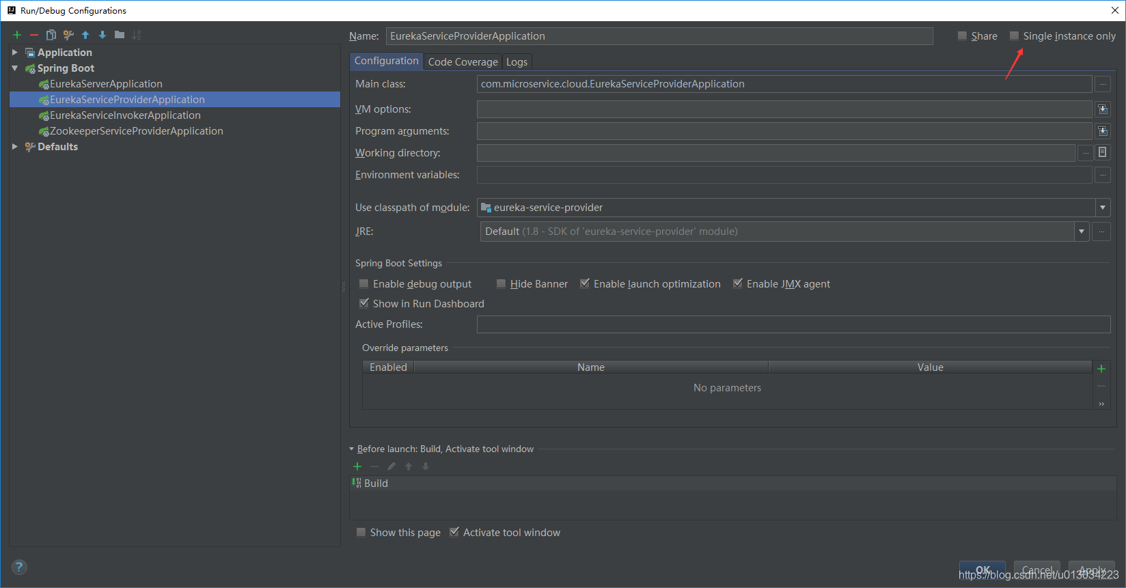
Task: Remove an override parameter
Action: pos(1101,387)
